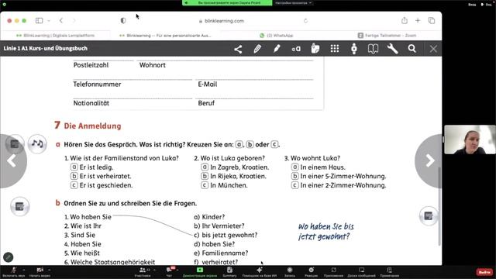496x279 pixels.
Task: Open the notes sticker tool
Action: tap(315, 49)
